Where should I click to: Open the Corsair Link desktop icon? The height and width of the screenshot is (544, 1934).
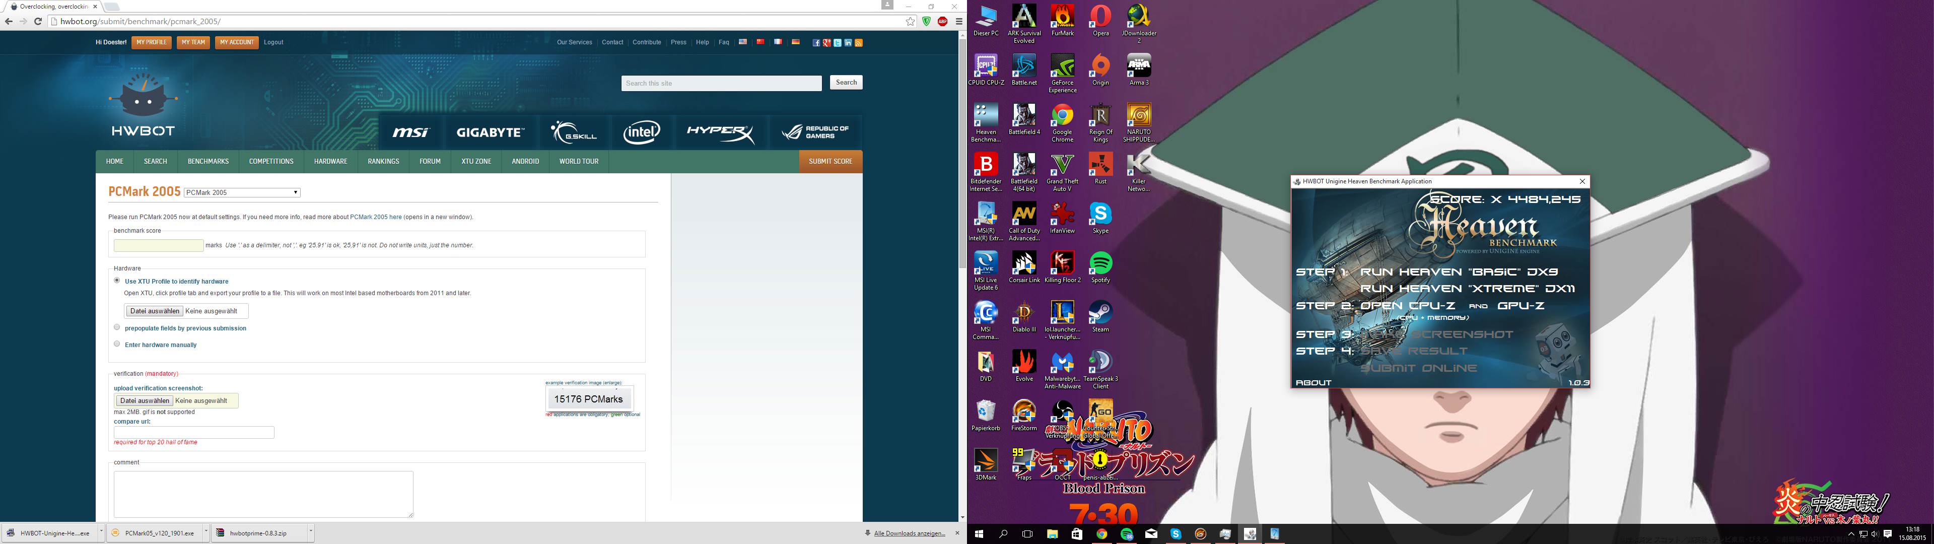click(x=1024, y=267)
